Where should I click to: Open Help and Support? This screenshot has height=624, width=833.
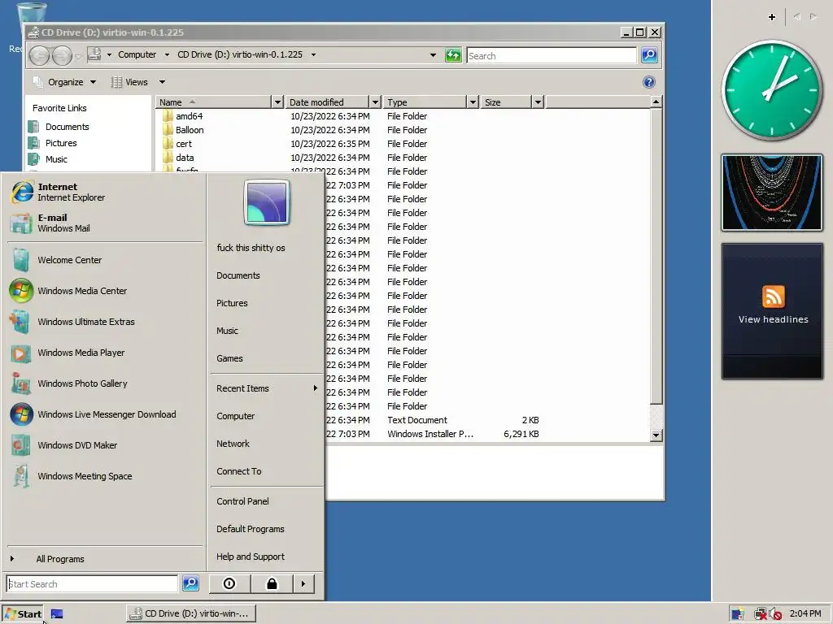click(x=251, y=557)
